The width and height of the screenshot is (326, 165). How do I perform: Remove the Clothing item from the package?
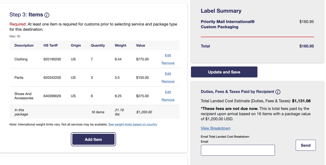(168, 63)
